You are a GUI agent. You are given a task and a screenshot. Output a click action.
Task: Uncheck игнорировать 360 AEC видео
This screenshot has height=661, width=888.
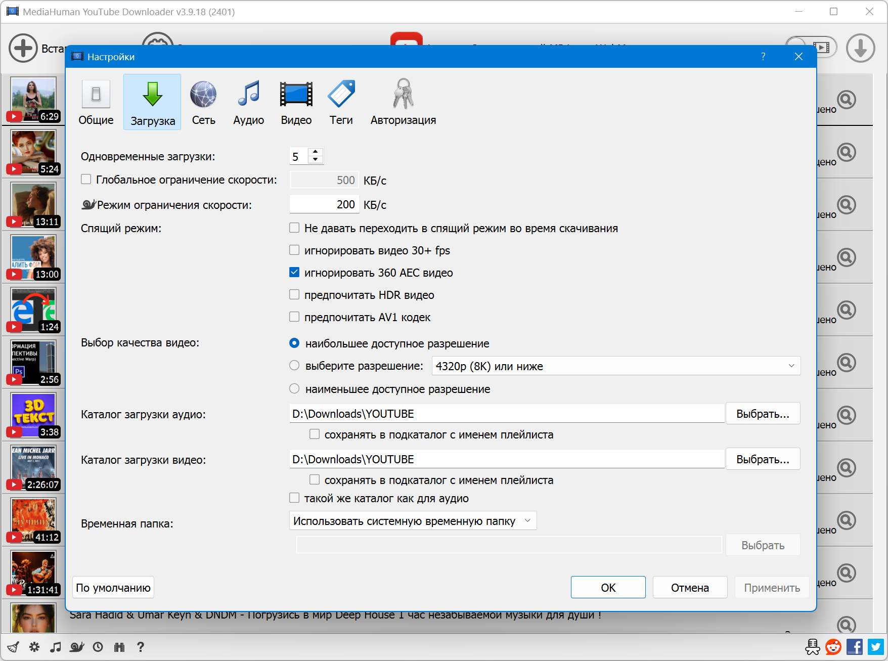[294, 273]
